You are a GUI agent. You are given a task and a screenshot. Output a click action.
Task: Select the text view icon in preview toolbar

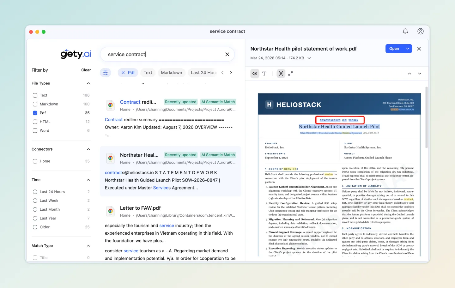(x=264, y=73)
